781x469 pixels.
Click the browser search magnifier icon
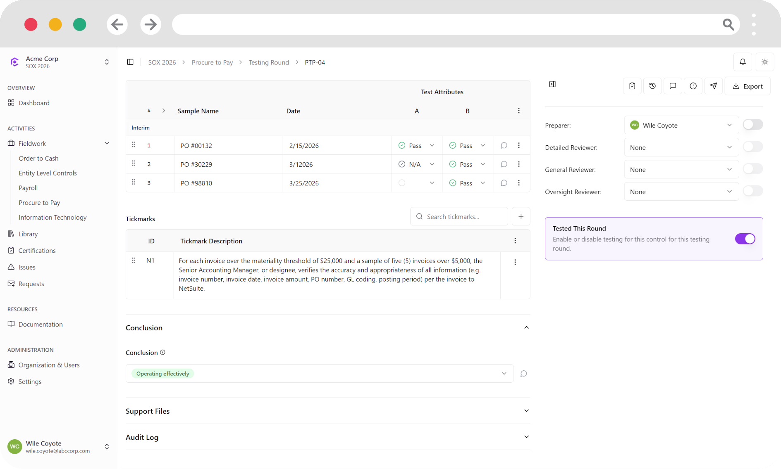coord(728,24)
